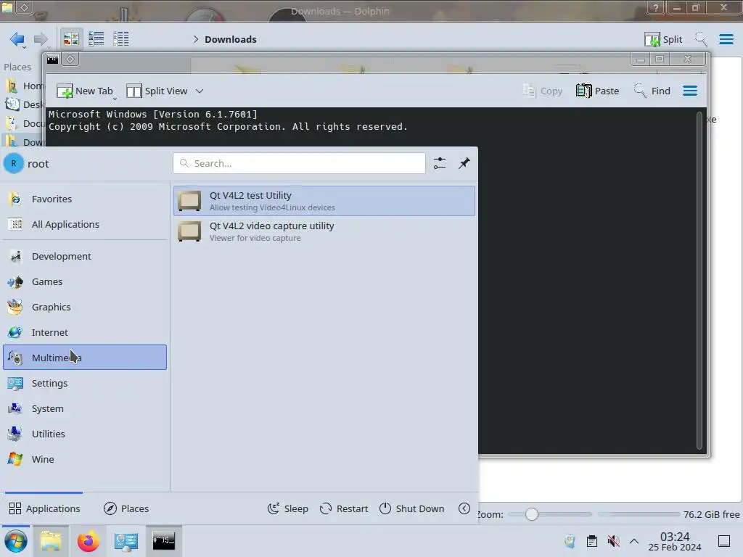743x557 pixels.
Task: Switch Dolphin to compact view mode
Action: coord(97,39)
